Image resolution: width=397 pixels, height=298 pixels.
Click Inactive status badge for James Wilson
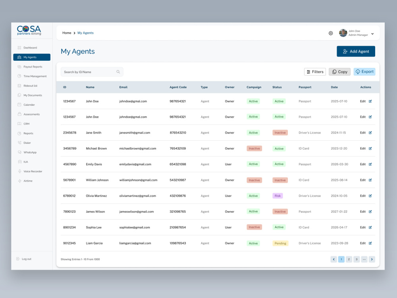[x=280, y=212]
